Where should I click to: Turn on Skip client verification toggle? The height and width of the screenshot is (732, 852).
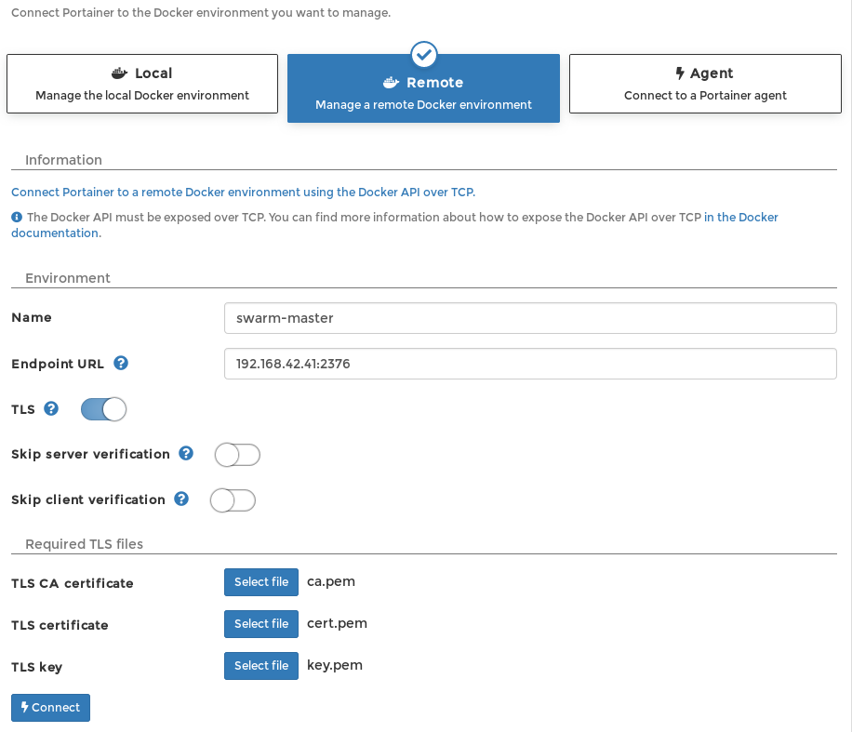coord(233,500)
